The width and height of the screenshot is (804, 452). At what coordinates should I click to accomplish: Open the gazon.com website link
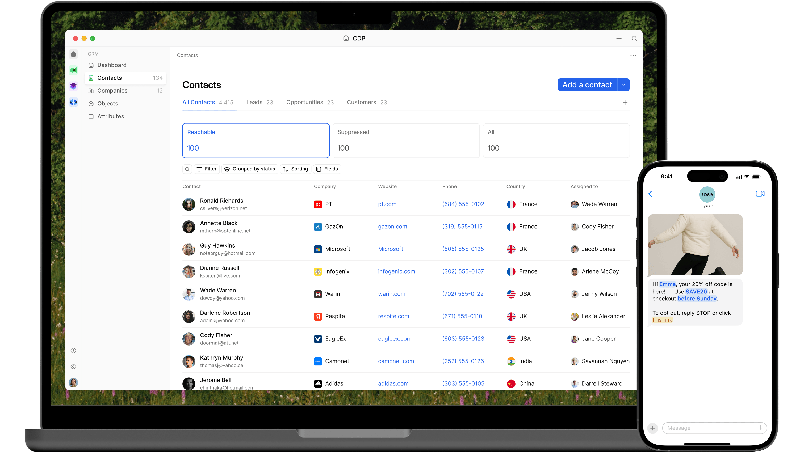392,227
